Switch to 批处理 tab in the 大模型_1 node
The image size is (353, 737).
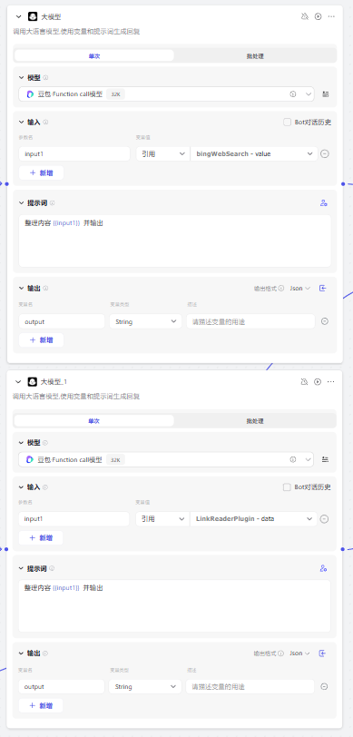[x=255, y=420]
